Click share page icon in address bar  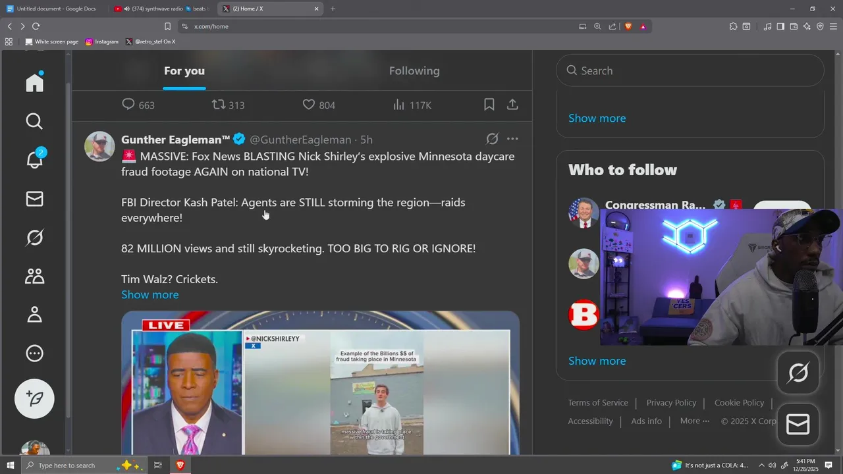click(612, 26)
